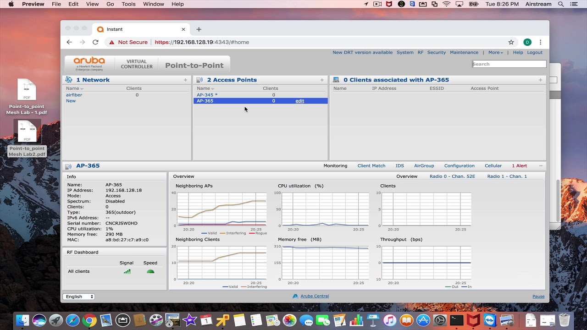Click the New DRT version available link

[362, 53]
